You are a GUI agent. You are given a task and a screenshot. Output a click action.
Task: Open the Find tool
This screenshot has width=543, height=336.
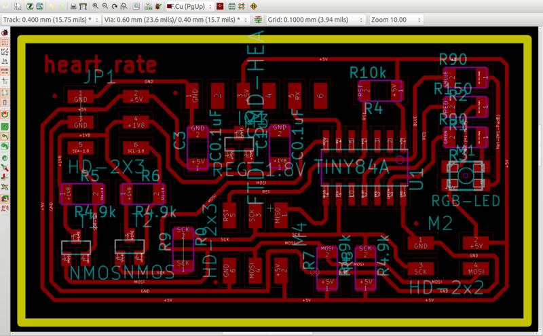pos(136,6)
